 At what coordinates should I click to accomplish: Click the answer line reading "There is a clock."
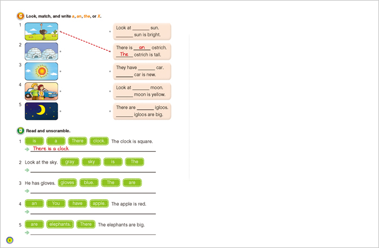pyautogui.click(x=92, y=149)
